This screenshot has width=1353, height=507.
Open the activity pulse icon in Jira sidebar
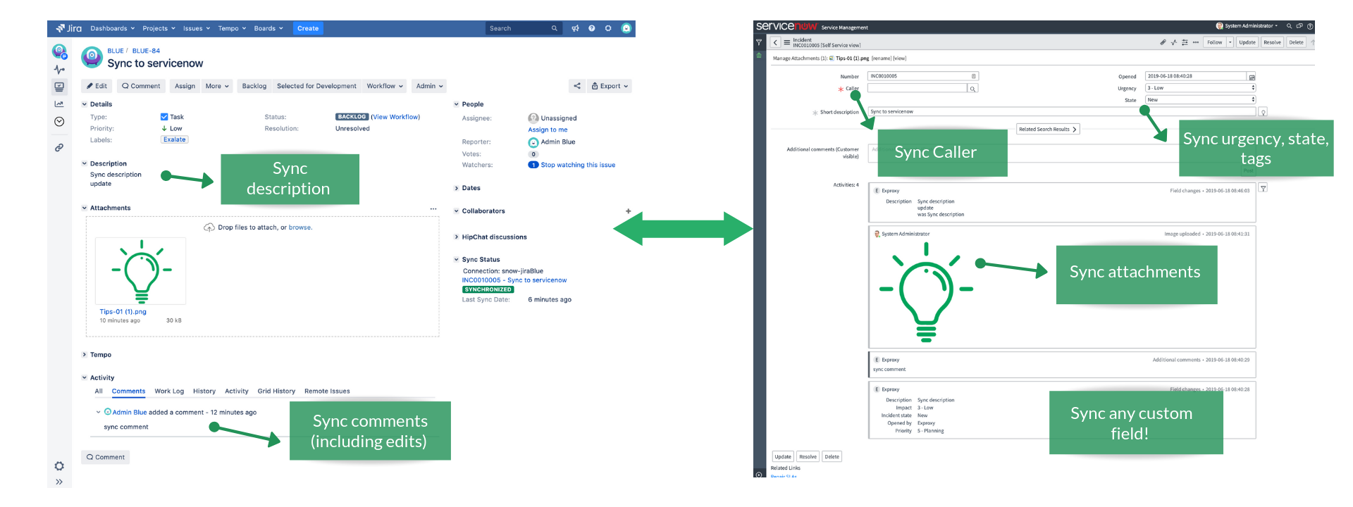click(59, 69)
